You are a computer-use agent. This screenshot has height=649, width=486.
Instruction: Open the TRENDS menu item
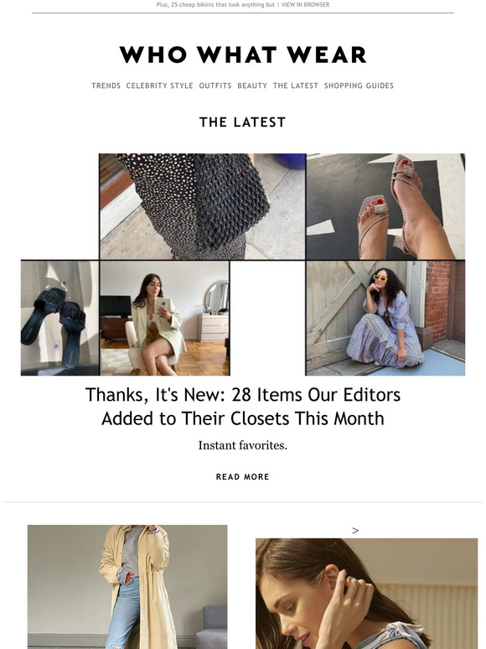[x=106, y=86]
